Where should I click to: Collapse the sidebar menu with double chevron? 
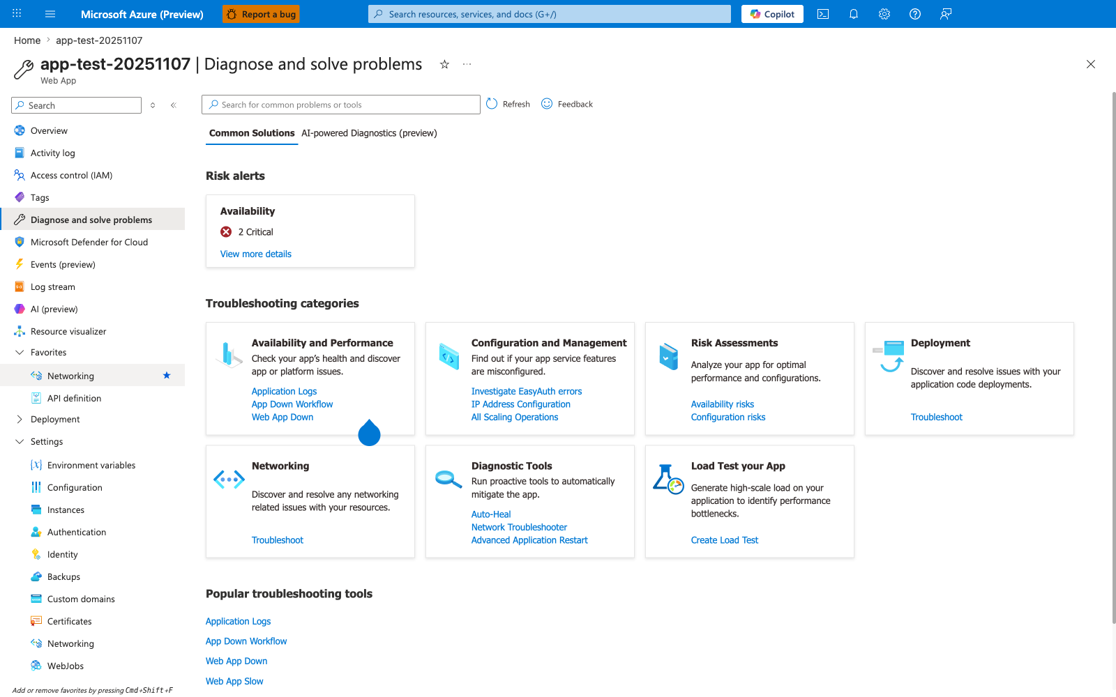point(174,105)
